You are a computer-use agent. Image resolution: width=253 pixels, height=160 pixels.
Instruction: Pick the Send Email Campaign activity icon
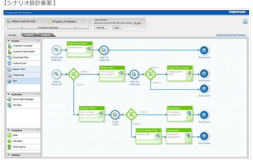point(9,99)
